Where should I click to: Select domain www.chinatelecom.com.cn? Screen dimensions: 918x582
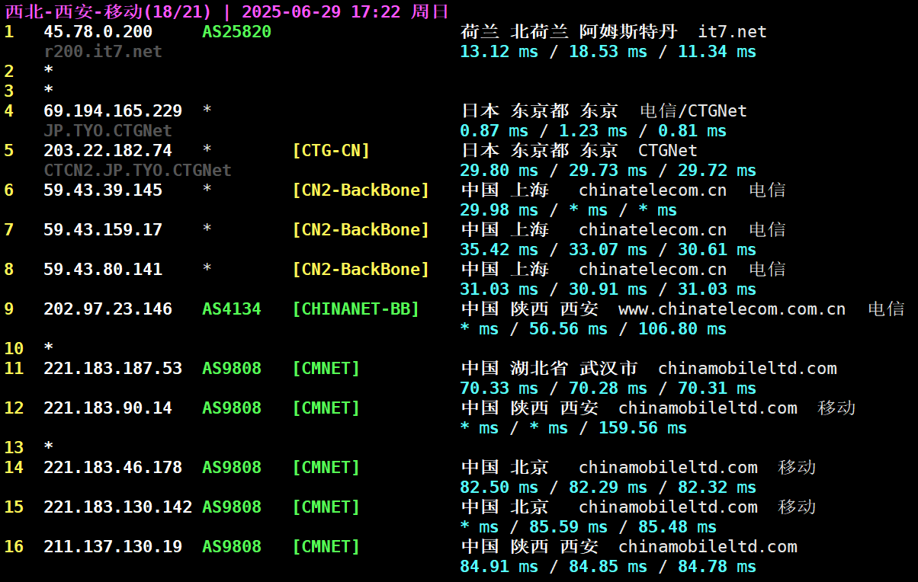point(732,309)
